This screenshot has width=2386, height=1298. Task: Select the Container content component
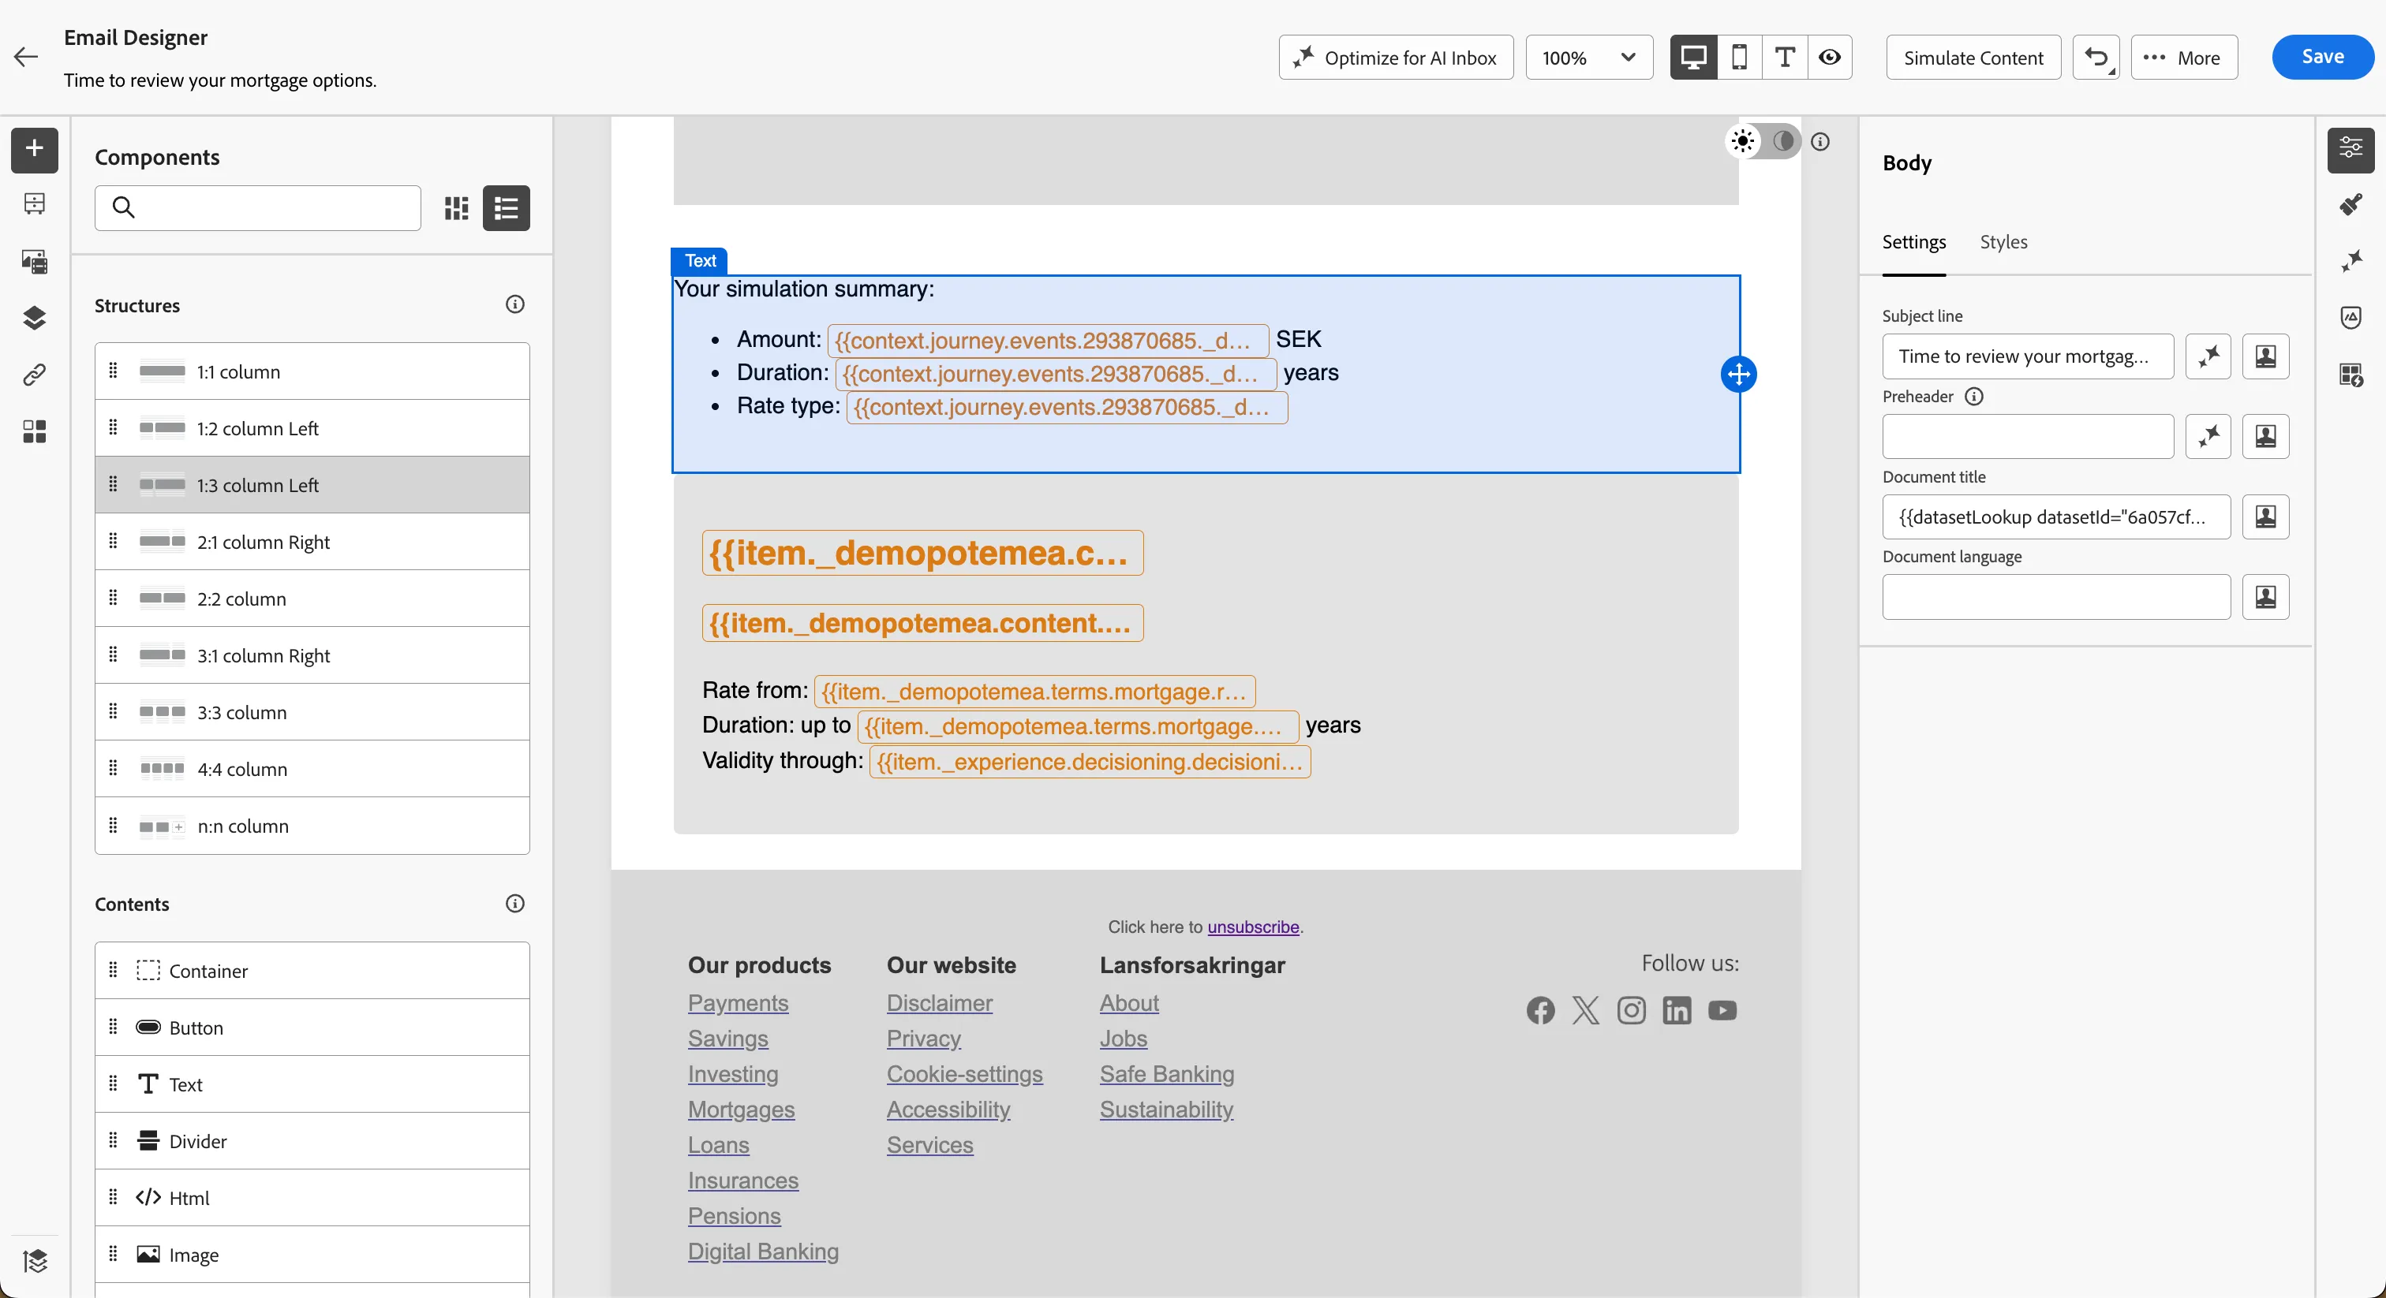312,970
